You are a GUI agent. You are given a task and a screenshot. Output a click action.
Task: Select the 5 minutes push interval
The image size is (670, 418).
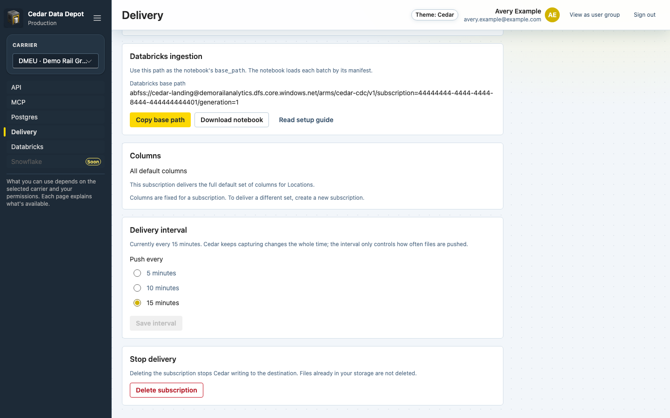(137, 273)
